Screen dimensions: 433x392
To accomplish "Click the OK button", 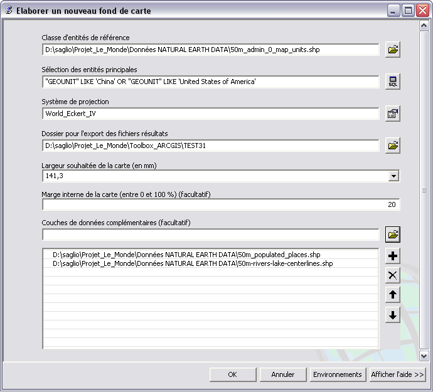I will (233, 374).
